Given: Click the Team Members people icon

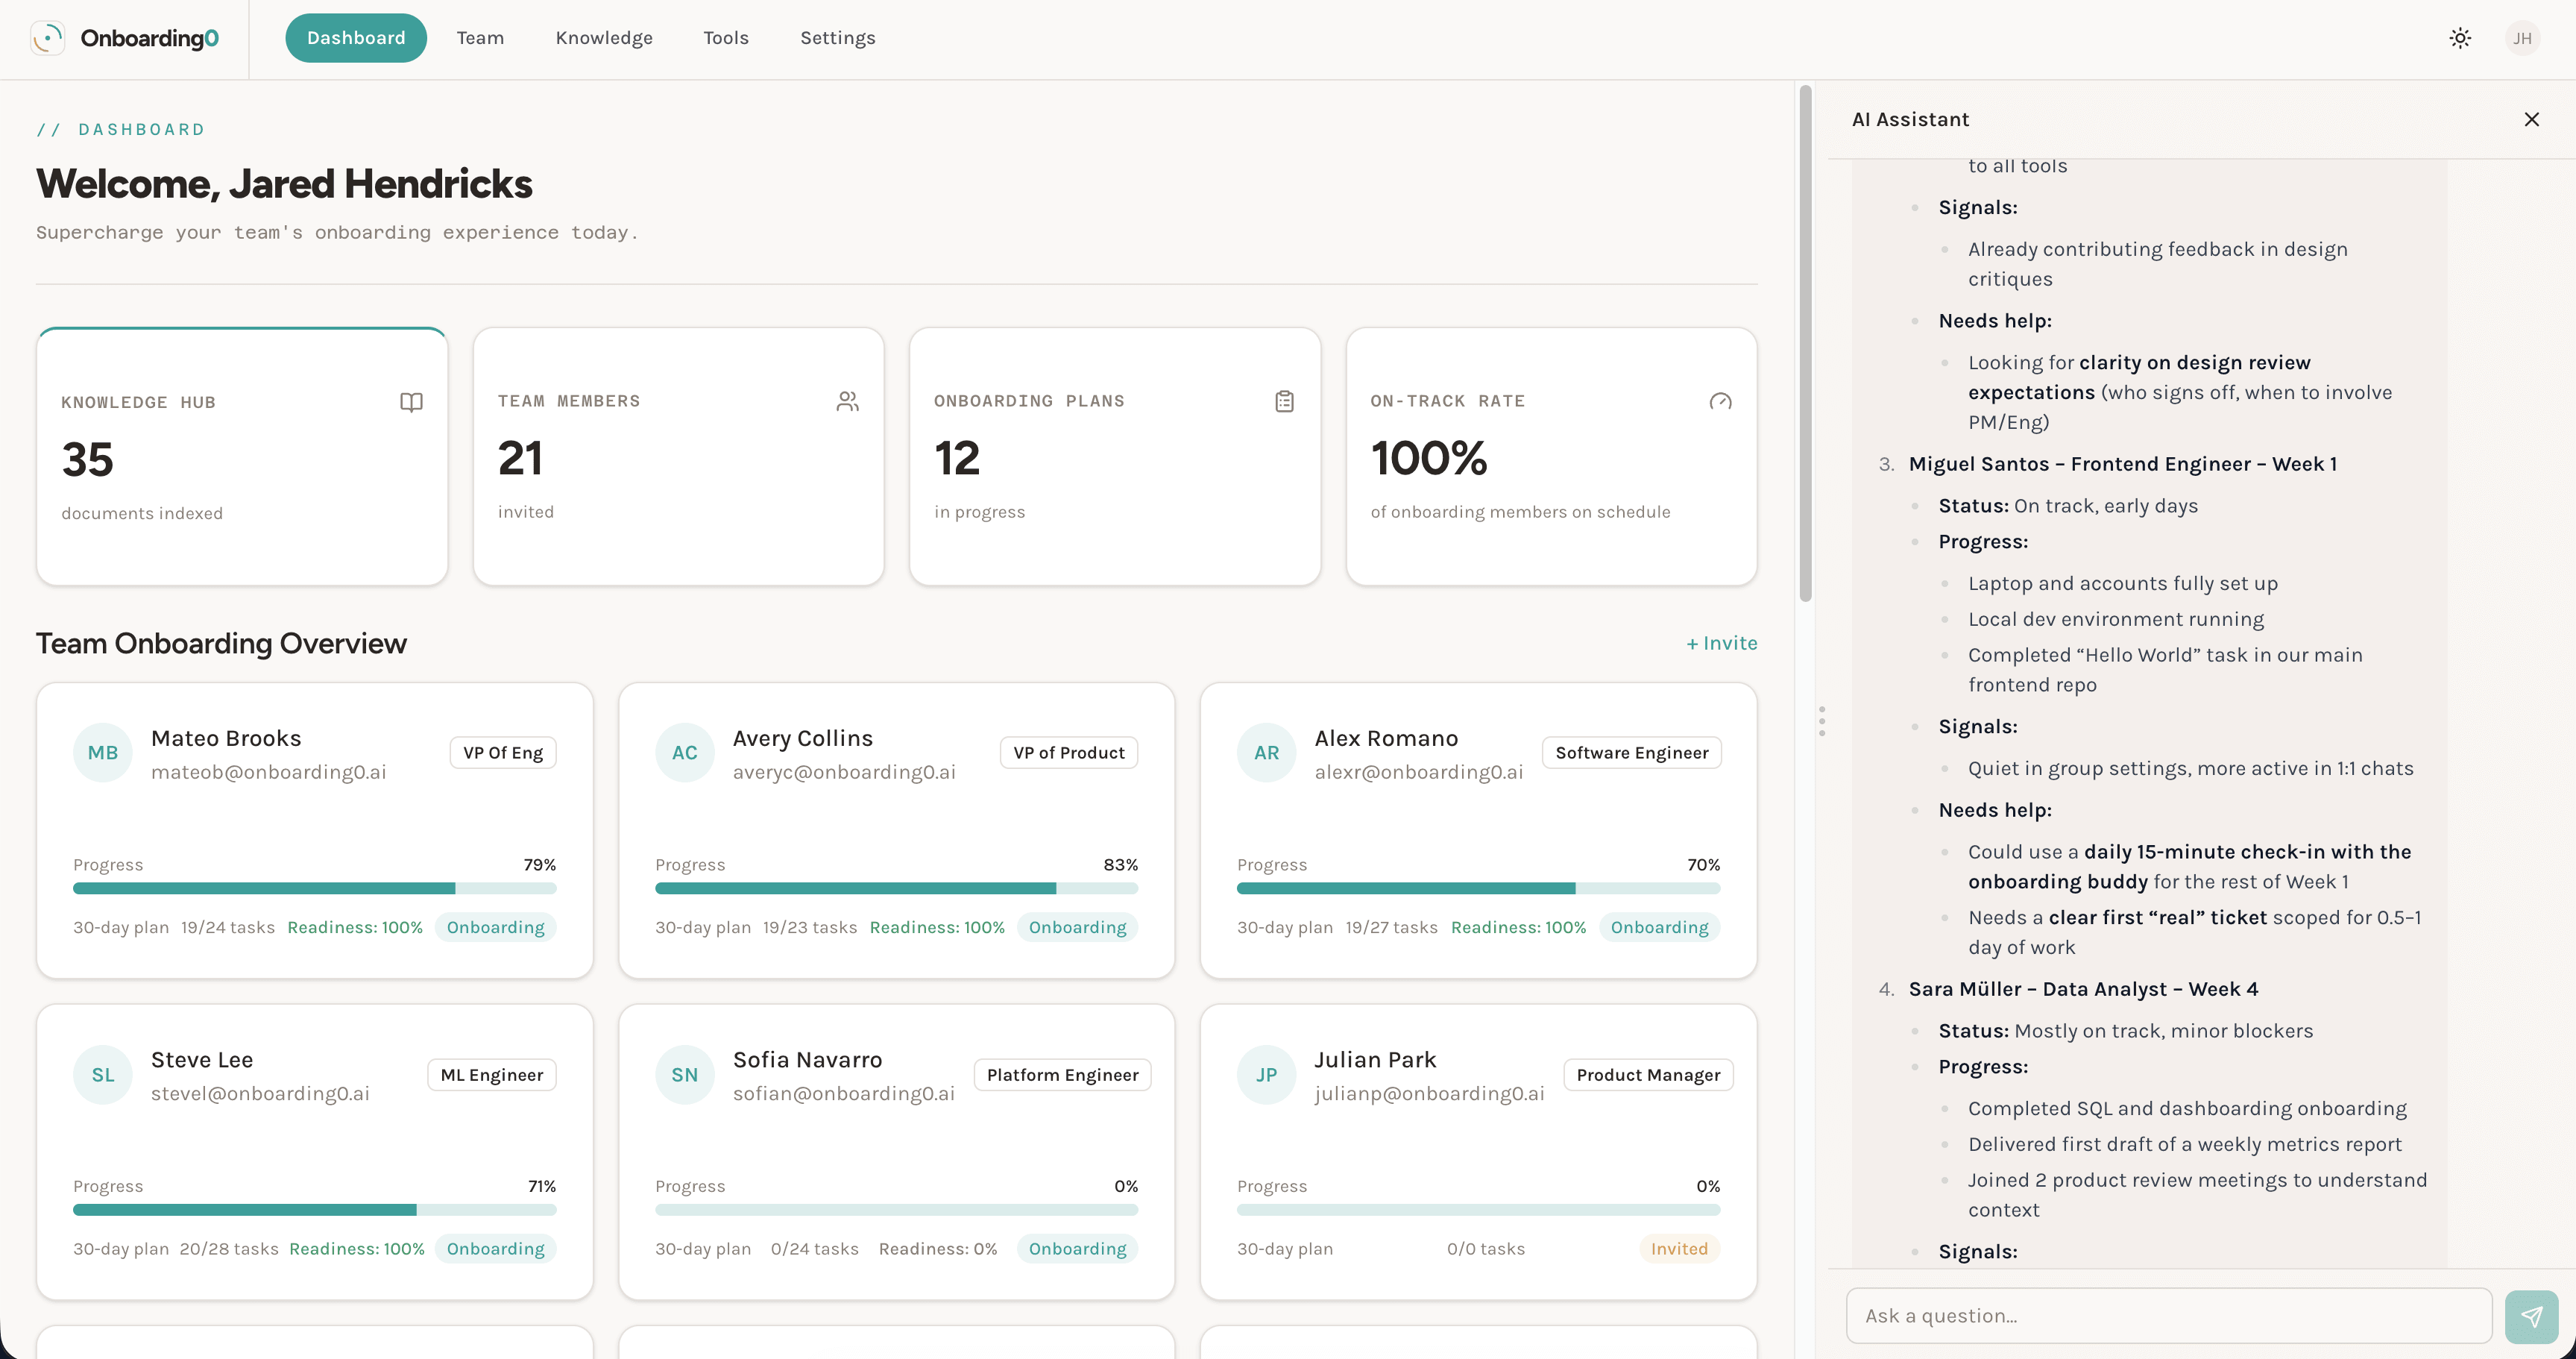Looking at the screenshot, I should [849, 401].
